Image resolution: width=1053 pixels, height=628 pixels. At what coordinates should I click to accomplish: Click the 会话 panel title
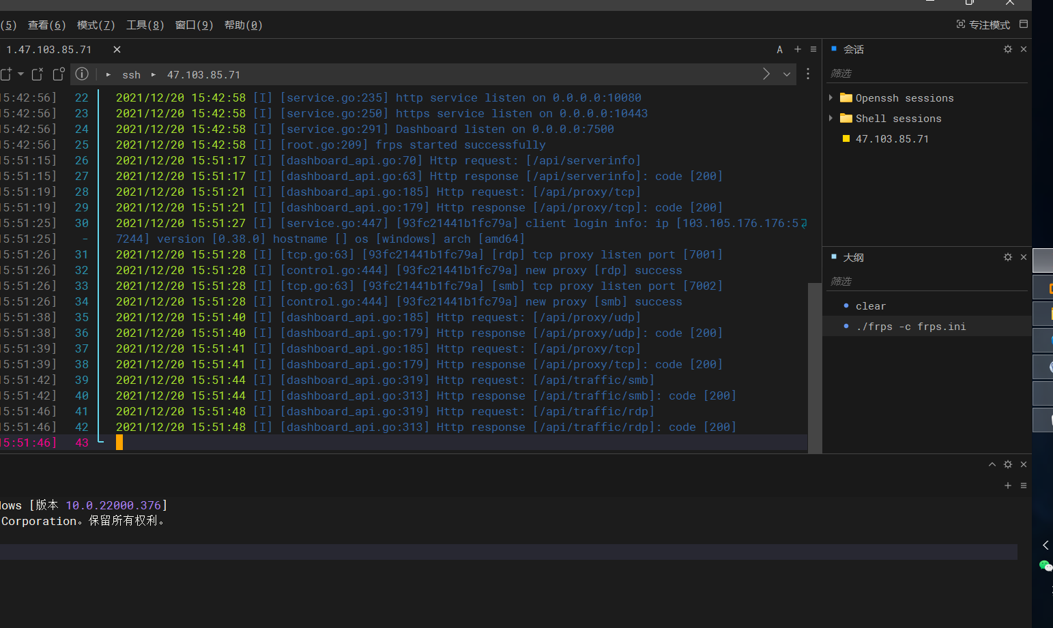(x=854, y=50)
